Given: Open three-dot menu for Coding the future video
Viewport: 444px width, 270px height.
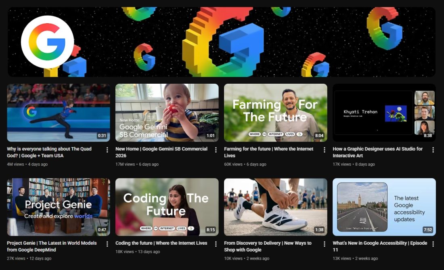Looking at the screenshot, I should click(x=216, y=244).
